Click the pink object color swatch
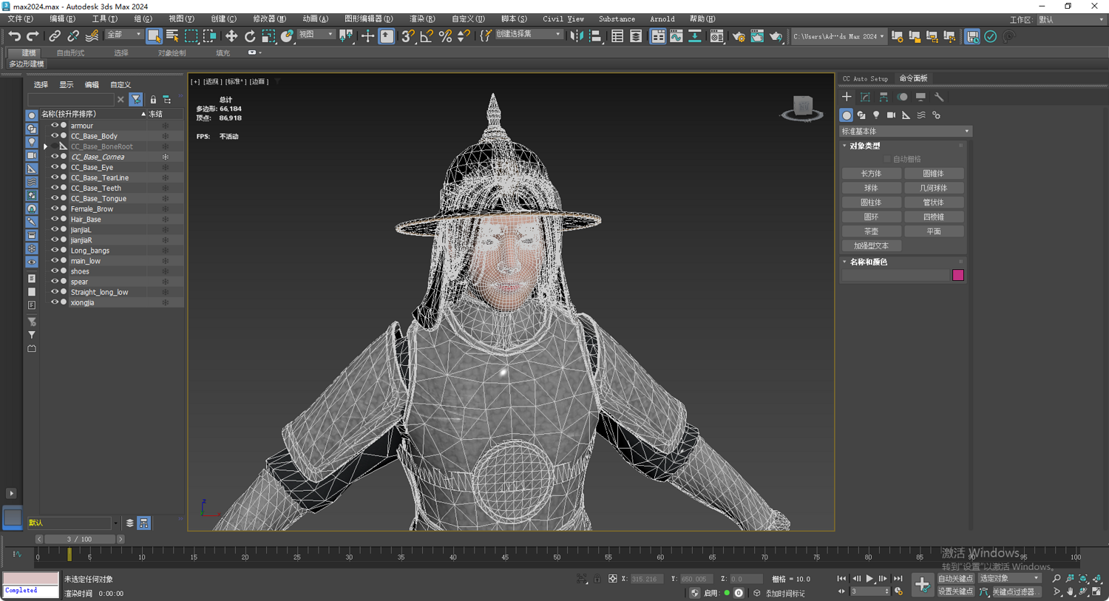Image resolution: width=1109 pixels, height=601 pixels. click(957, 275)
